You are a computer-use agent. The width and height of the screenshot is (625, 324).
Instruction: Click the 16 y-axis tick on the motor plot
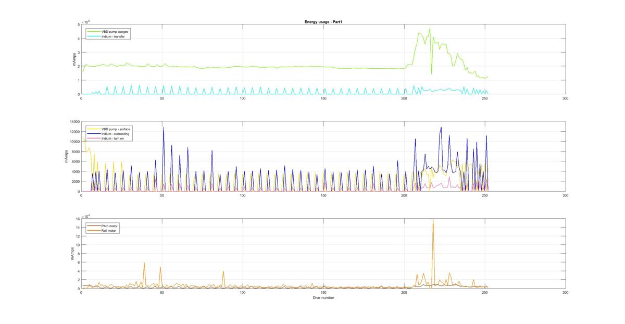(x=77, y=219)
